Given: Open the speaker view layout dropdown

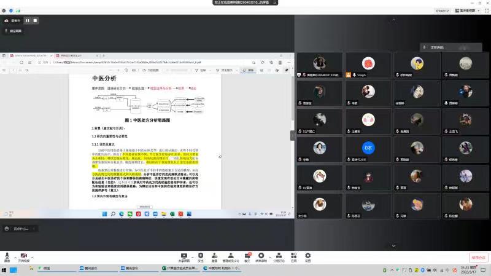Looking at the screenshot, I should pyautogui.click(x=466, y=10).
